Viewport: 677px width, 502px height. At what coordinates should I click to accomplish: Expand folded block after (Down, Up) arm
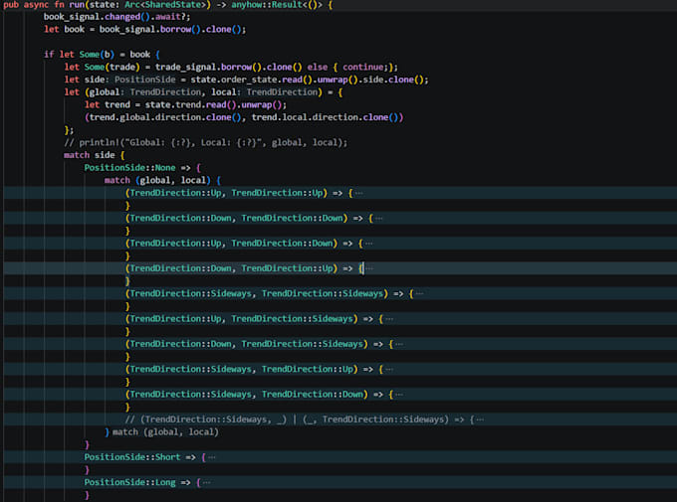pyautogui.click(x=369, y=268)
